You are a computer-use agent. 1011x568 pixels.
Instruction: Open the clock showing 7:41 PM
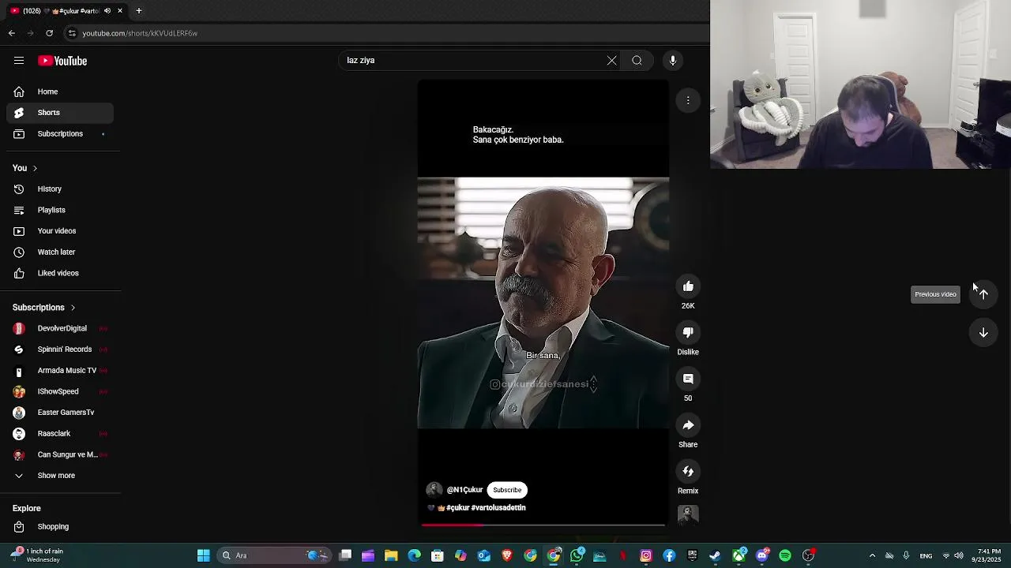click(989, 555)
